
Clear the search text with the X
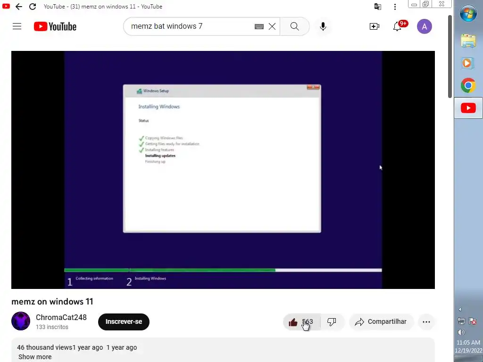272,26
